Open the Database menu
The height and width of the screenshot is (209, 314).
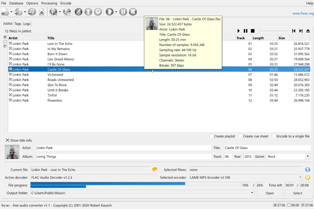pos(16,3)
